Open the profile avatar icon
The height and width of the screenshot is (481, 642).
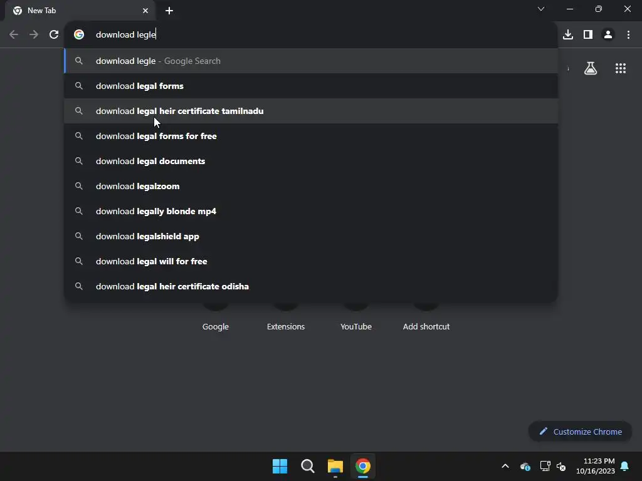608,35
